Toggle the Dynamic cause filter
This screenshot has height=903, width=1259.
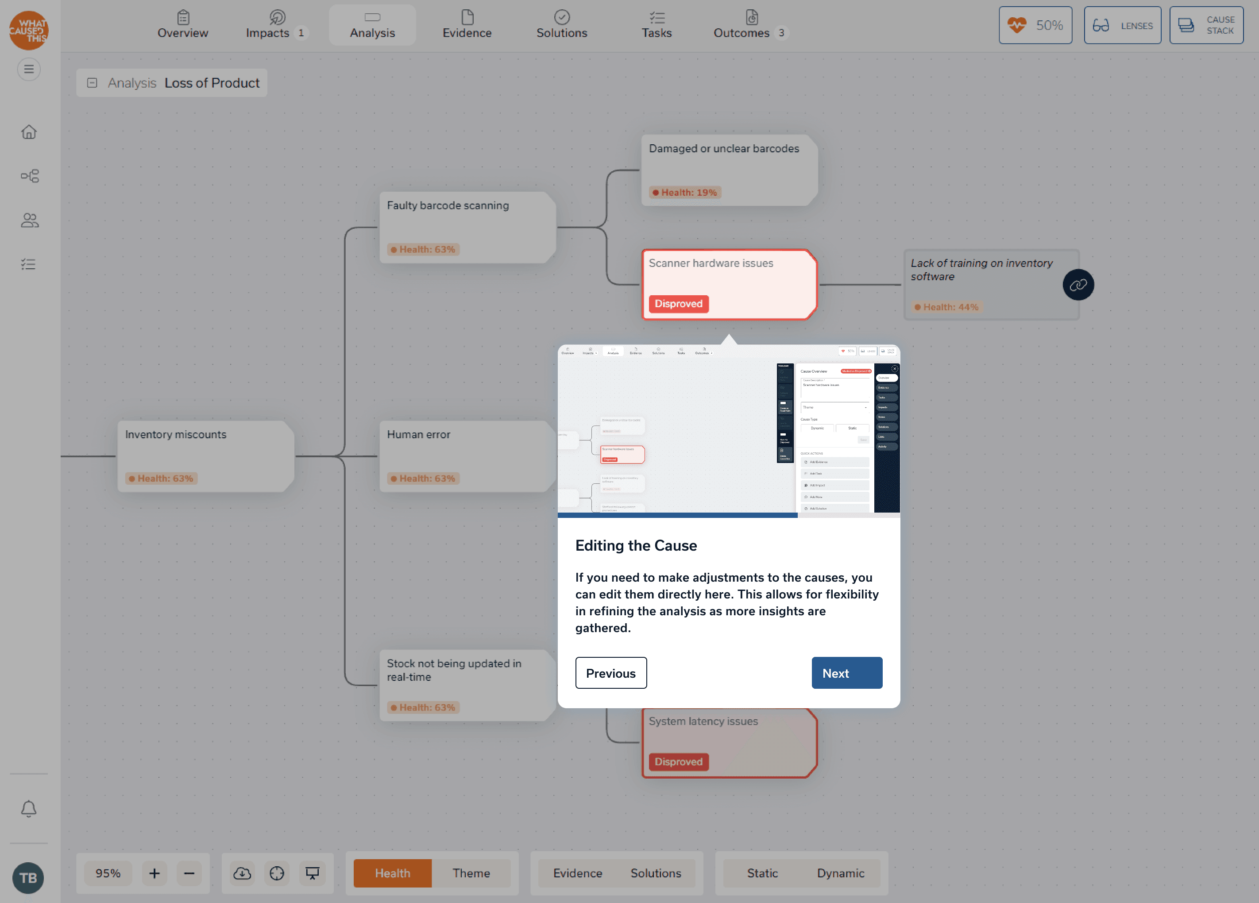click(x=840, y=873)
